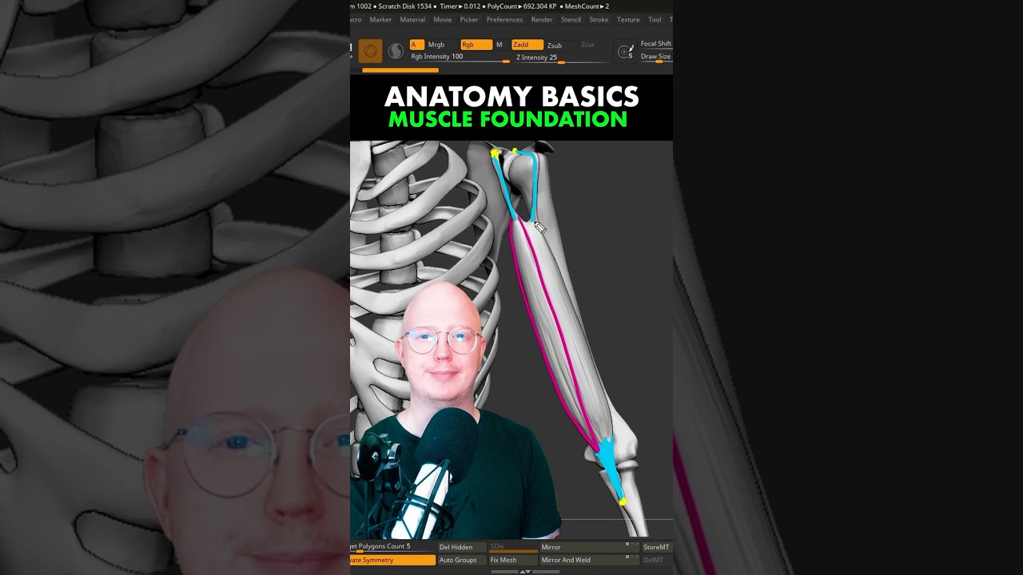Open the Stroke menu
The image size is (1023, 575).
(x=599, y=20)
